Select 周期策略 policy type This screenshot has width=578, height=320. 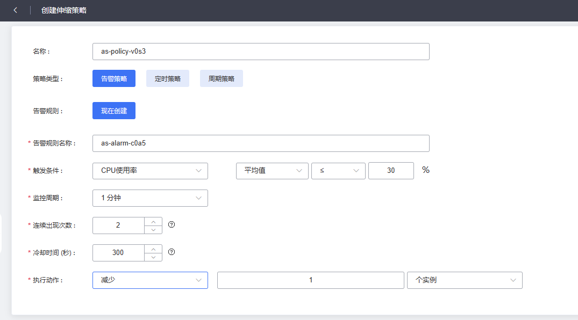point(222,78)
